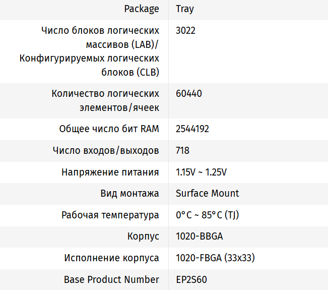Select the RAM bits value 2544192

192,129
